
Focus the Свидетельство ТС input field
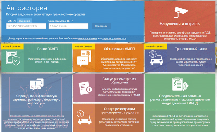(x=68, y=26)
